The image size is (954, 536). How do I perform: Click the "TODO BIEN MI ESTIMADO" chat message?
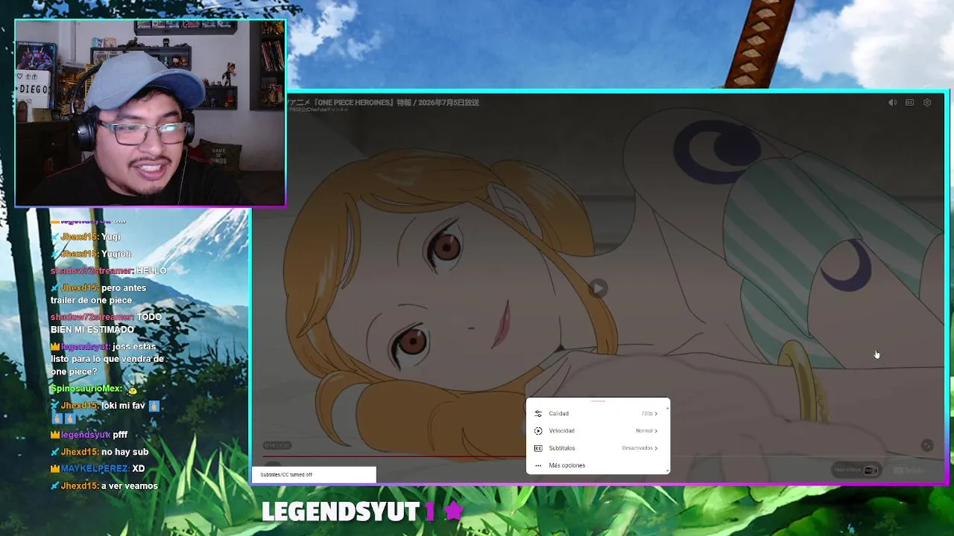[106, 323]
